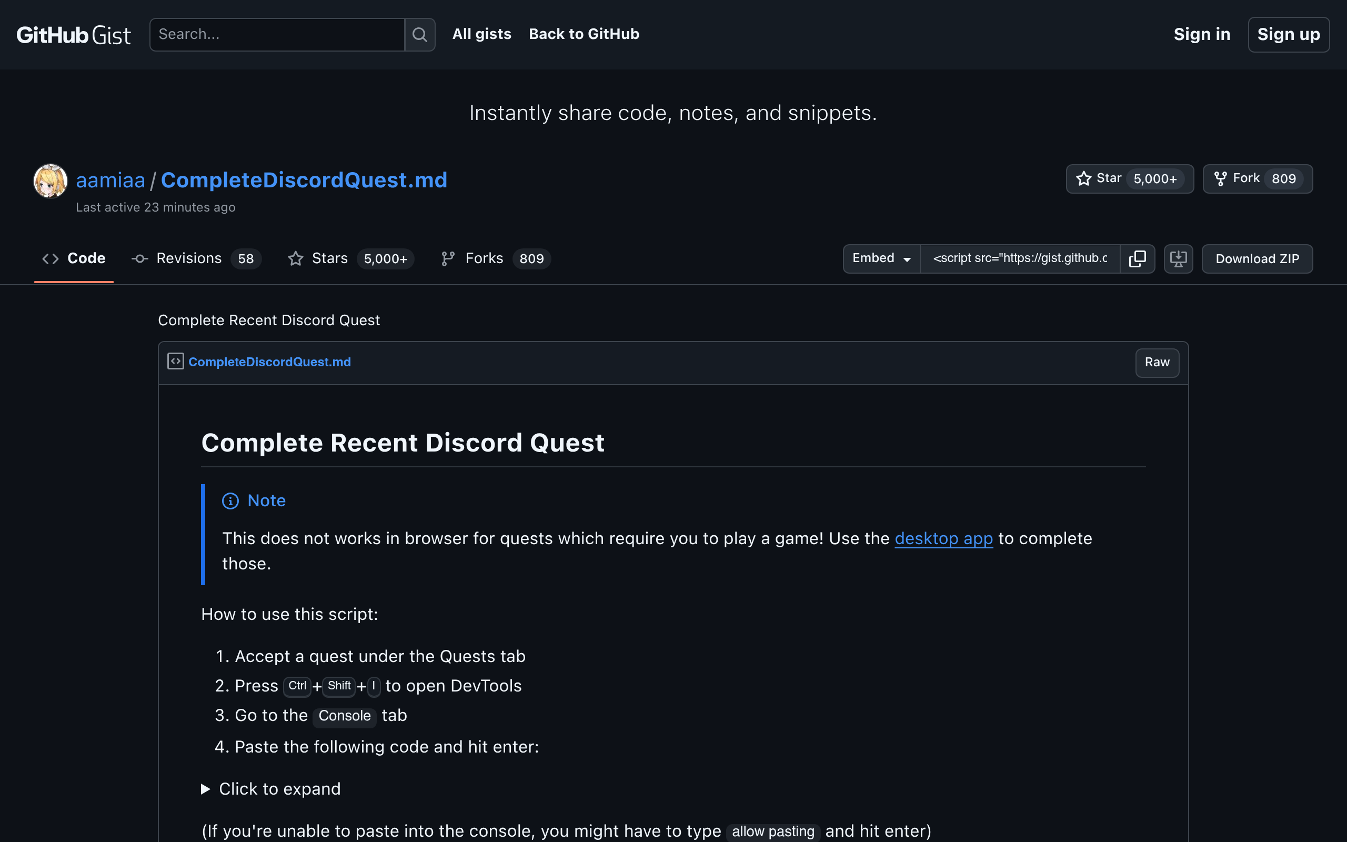
Task: Click Sign in
Action: coord(1202,35)
